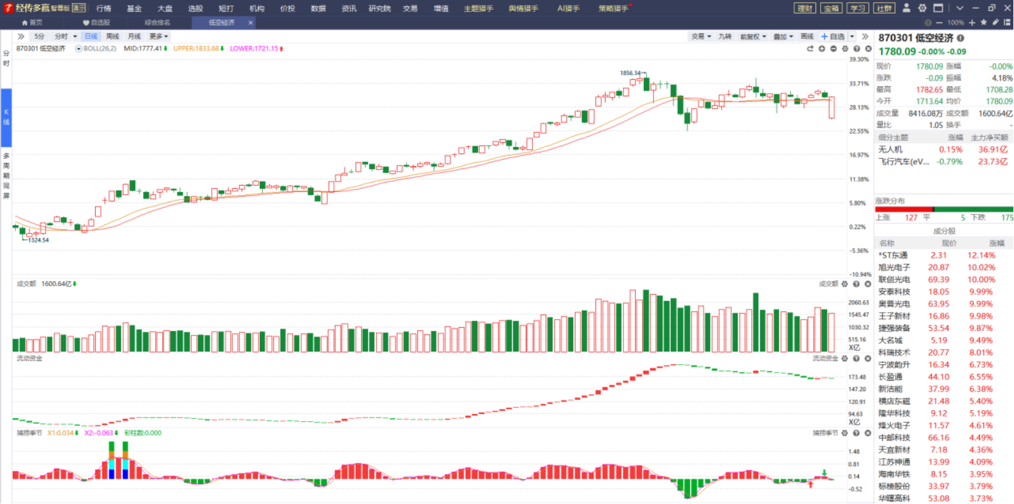Switch to the 综合排名 tab
Screen dimensions: 1014x504
[x=158, y=22]
